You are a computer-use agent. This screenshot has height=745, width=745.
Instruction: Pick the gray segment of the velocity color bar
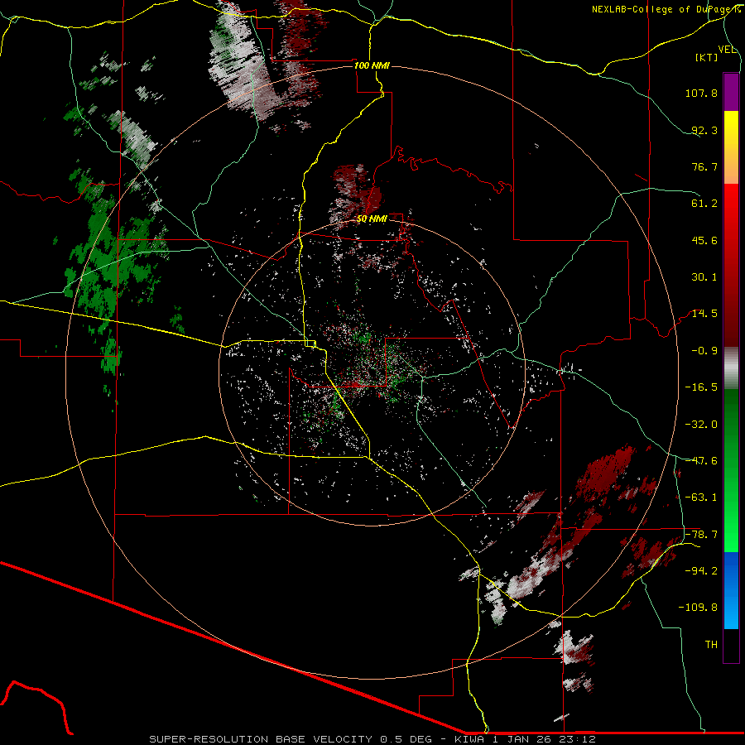click(731, 368)
